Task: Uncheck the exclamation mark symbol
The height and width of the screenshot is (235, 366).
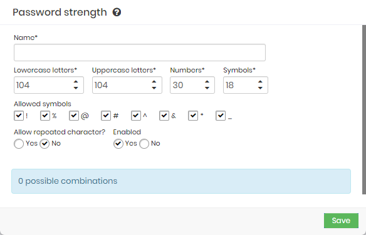Action: (x=19, y=116)
